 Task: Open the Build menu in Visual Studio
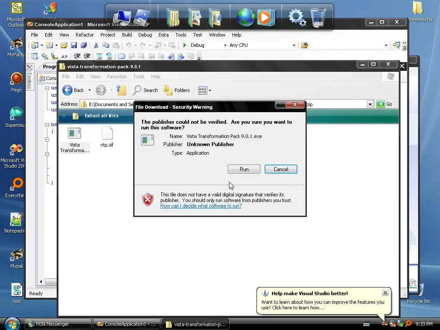click(127, 35)
